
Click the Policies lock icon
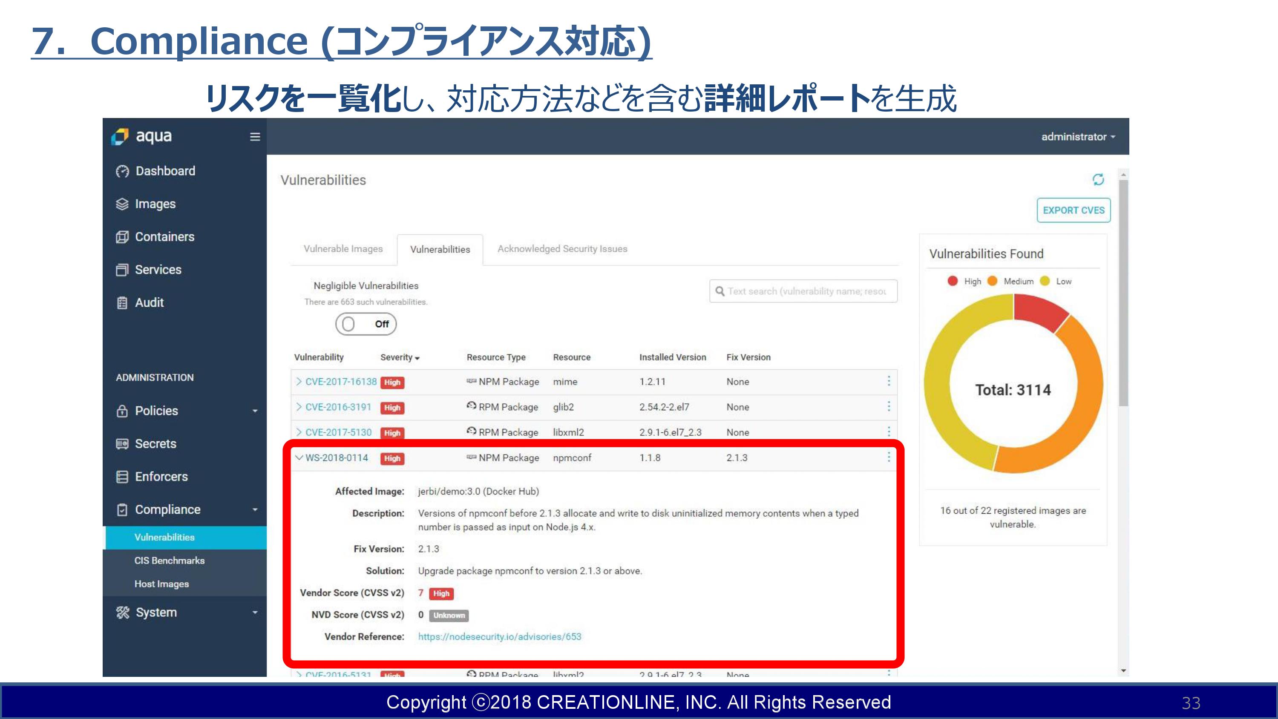pos(122,411)
